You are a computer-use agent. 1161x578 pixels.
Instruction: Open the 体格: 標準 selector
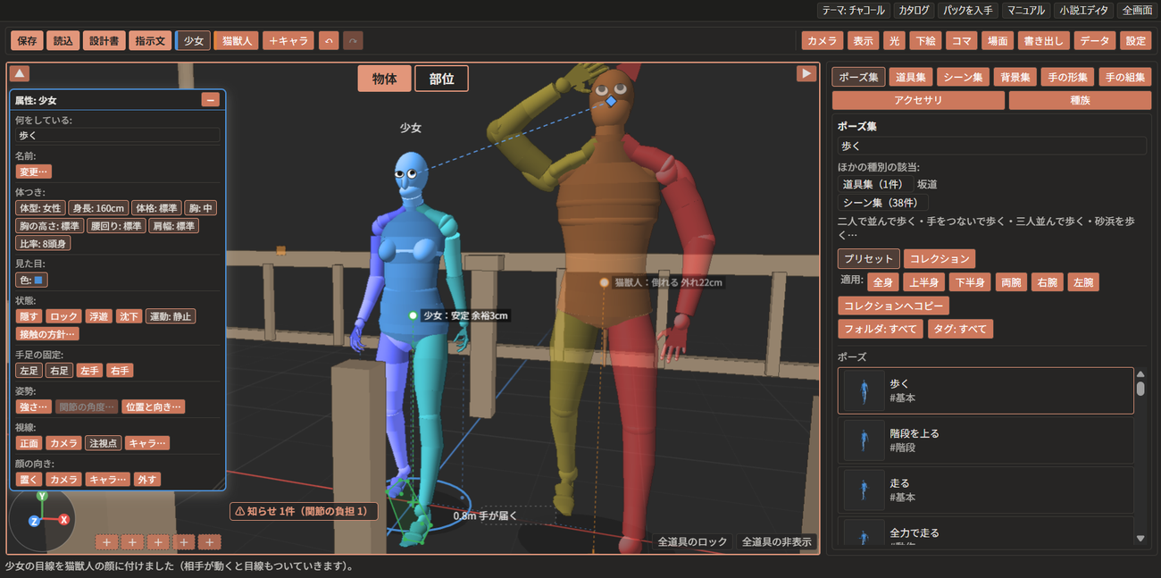click(156, 208)
